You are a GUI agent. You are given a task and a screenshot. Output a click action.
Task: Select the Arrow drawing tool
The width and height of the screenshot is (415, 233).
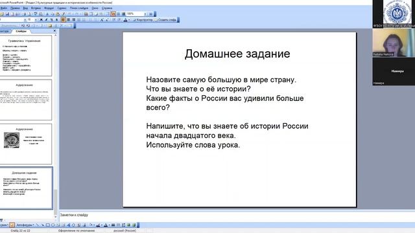42,225
